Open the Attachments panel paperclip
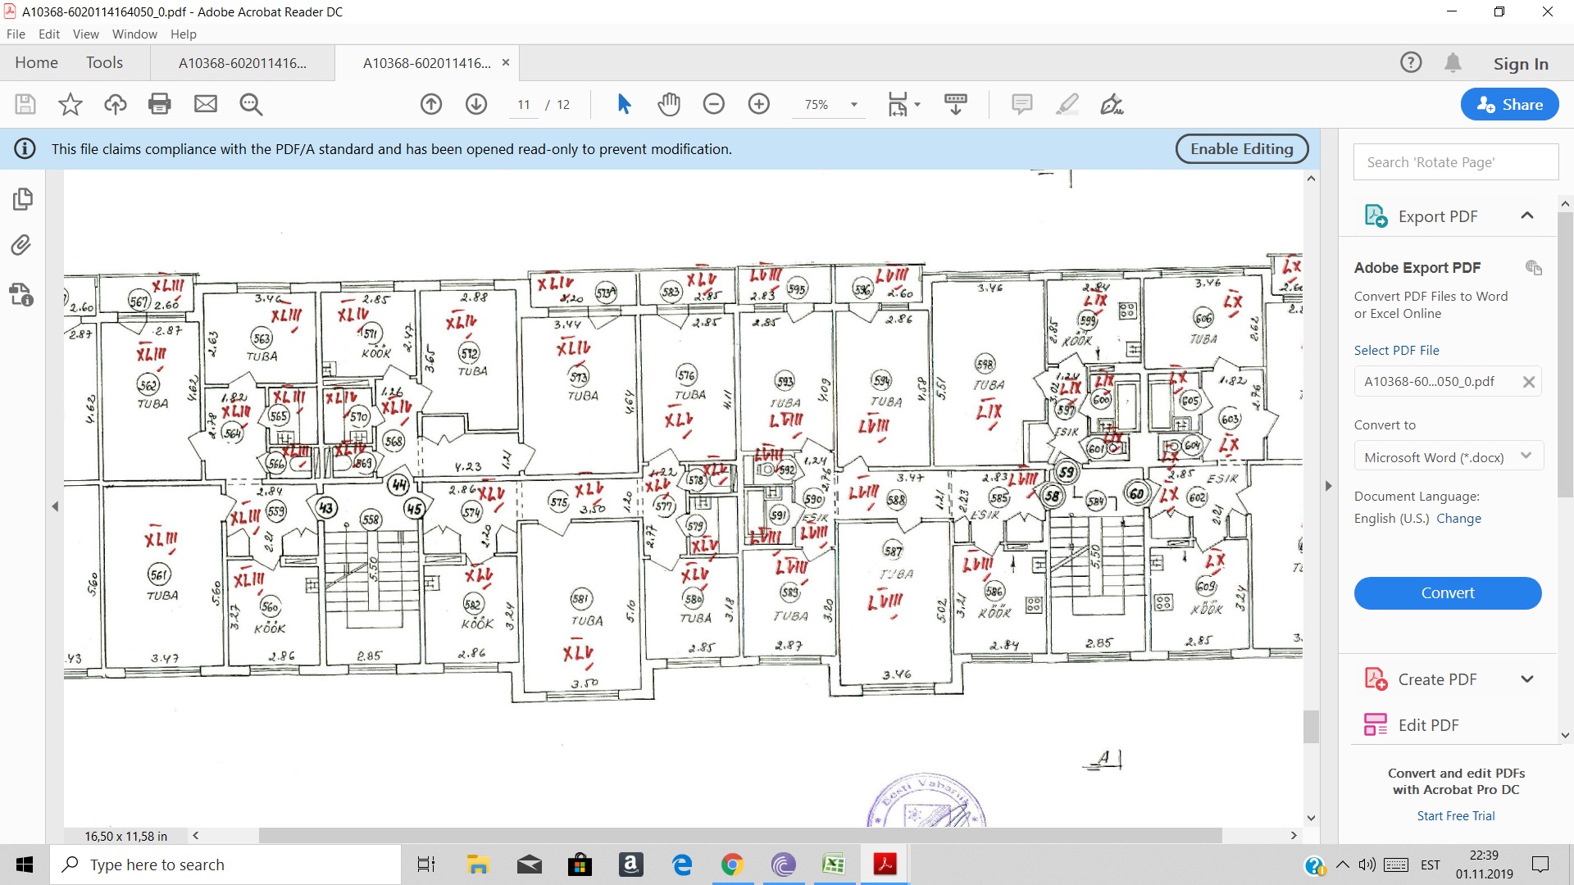Image resolution: width=1574 pixels, height=885 pixels. (x=22, y=245)
